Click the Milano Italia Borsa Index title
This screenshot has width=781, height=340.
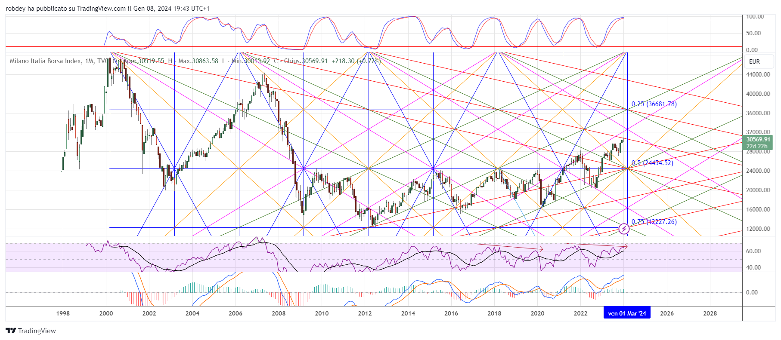point(45,61)
